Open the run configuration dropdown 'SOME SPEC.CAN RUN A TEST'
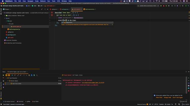 148,6
